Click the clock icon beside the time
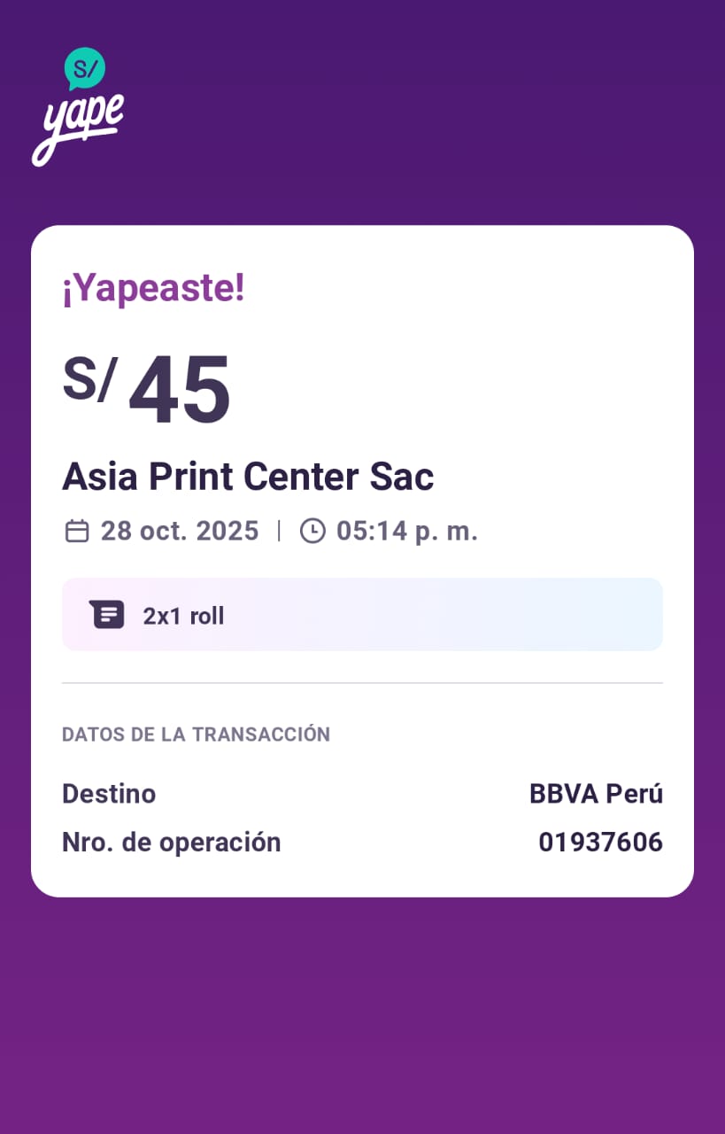This screenshot has width=725, height=1134. pos(312,531)
